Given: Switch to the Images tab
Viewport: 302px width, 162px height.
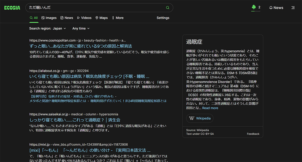Looking at the screenshot, I should point(49,18).
